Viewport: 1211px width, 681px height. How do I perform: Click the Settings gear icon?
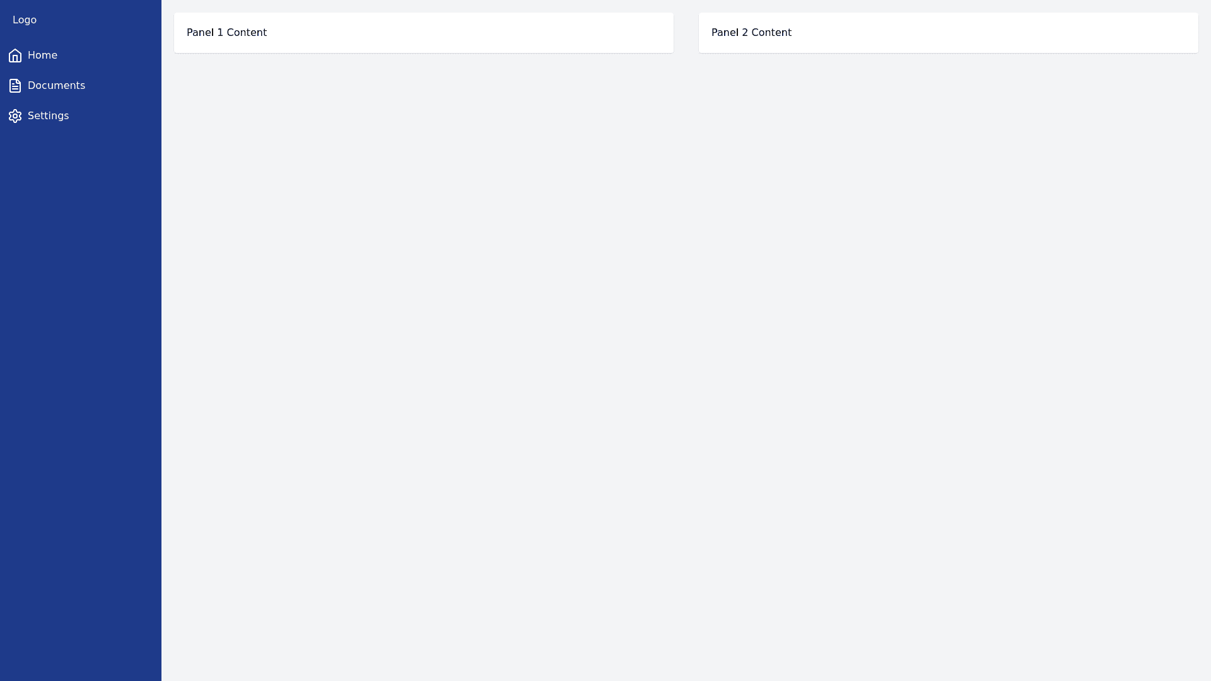pos(15,116)
